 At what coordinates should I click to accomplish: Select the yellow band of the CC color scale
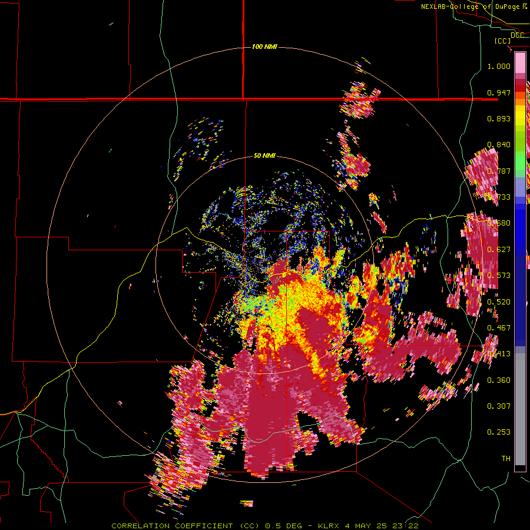[520, 115]
